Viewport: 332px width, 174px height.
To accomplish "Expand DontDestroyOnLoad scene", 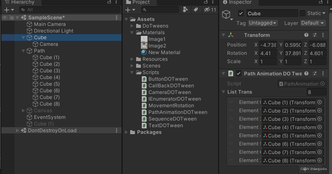I will 17,130.
